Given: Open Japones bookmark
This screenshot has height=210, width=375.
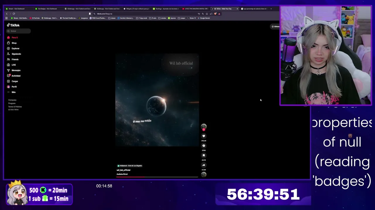Looking at the screenshot, I should [x=172, y=18].
